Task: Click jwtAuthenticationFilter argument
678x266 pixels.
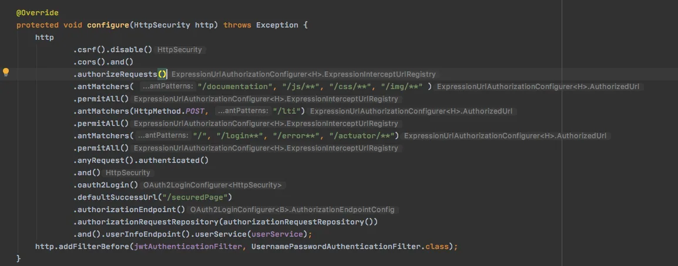Action: coord(187,247)
